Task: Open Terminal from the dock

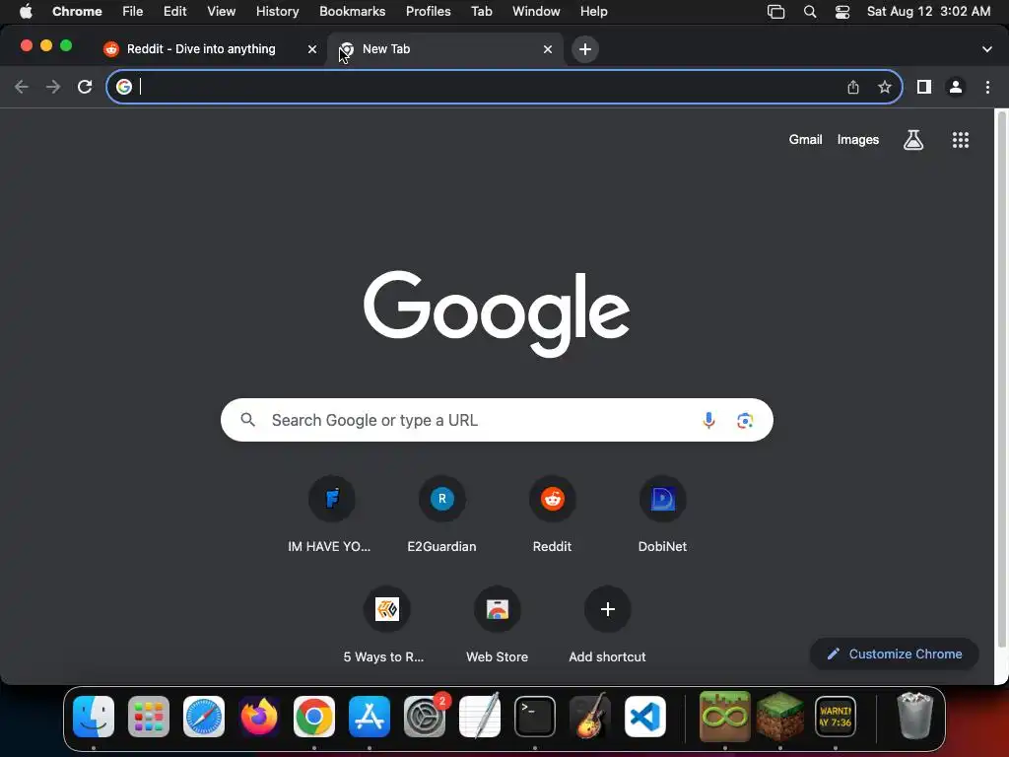Action: [x=535, y=717]
